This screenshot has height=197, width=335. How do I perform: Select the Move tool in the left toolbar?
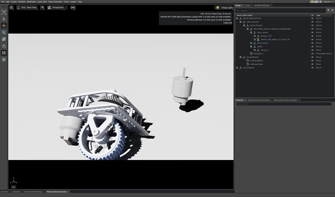pyautogui.click(x=4, y=25)
